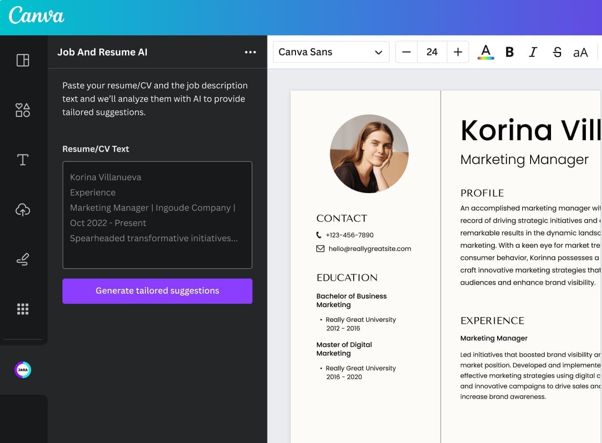Click inside the Resume/CV Text box
Image resolution: width=602 pixels, height=443 pixels.
[x=157, y=215]
